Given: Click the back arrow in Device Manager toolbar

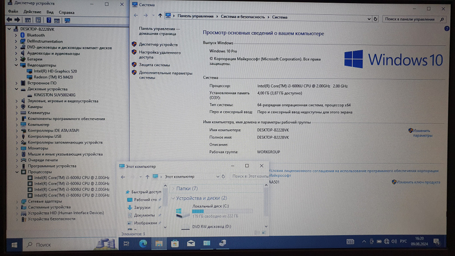Looking at the screenshot, I should (9, 20).
